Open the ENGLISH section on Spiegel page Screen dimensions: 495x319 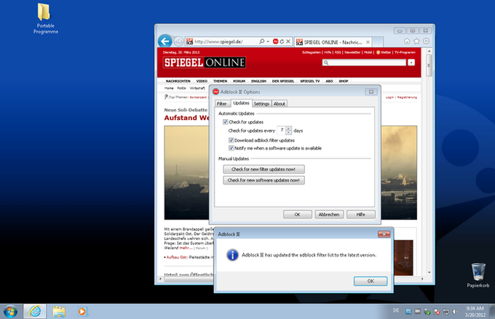(x=258, y=81)
